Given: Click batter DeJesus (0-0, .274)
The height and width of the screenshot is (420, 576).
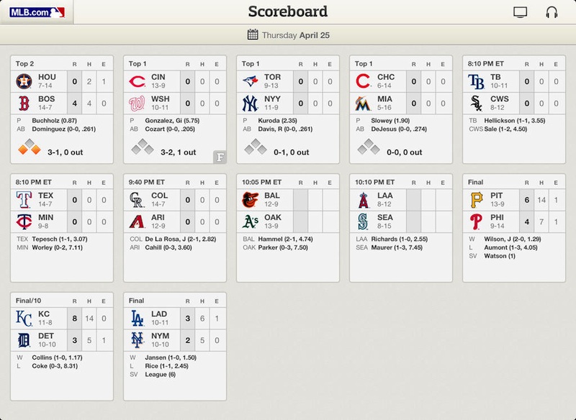Looking at the screenshot, I should click(399, 129).
